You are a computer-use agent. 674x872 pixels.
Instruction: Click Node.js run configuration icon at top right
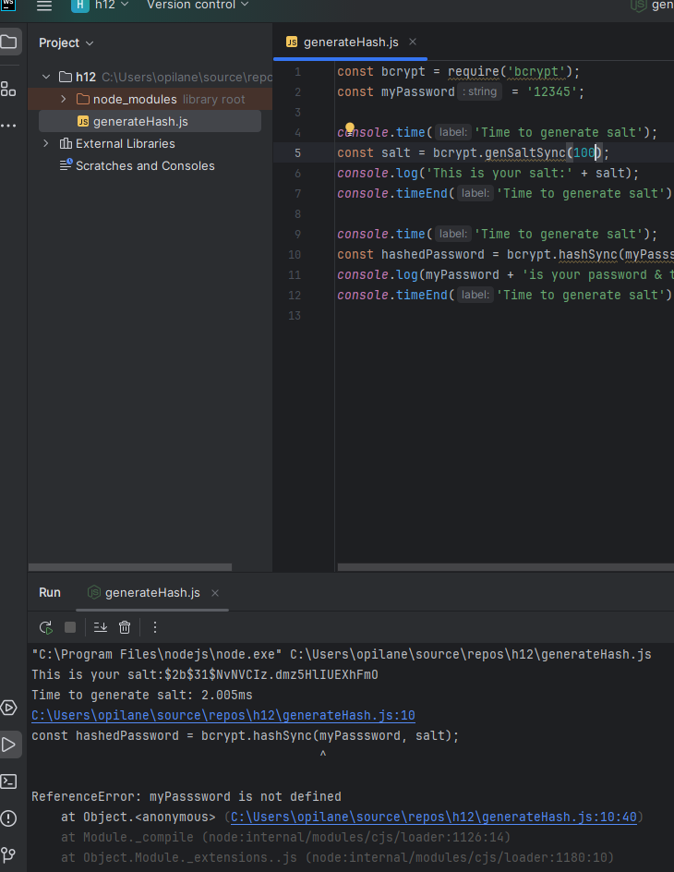638,5
